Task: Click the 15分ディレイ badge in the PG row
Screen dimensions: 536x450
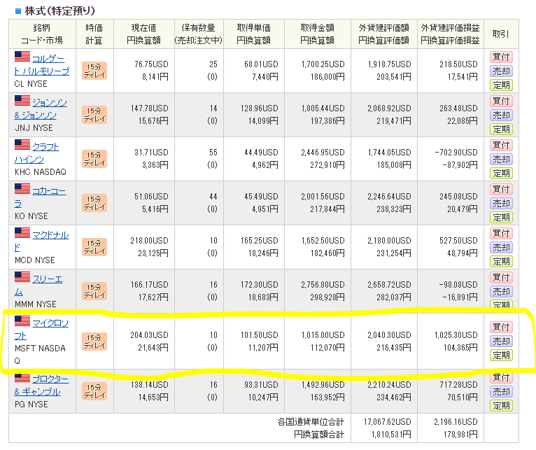Action: [x=94, y=391]
